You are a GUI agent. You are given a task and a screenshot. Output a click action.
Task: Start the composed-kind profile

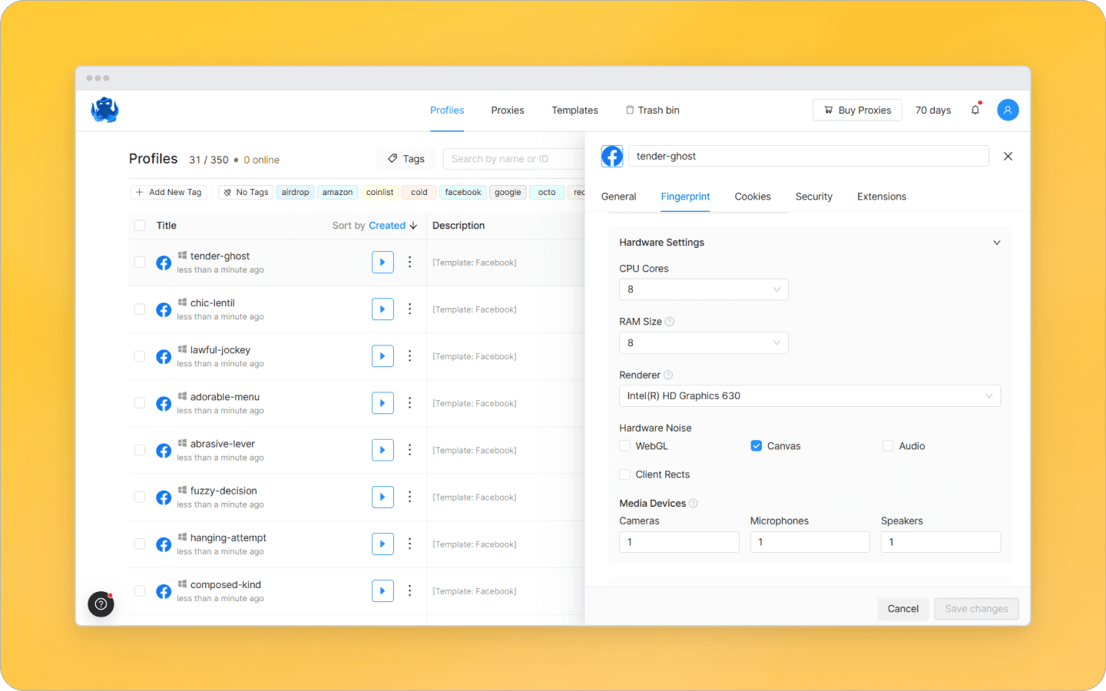[x=382, y=590]
